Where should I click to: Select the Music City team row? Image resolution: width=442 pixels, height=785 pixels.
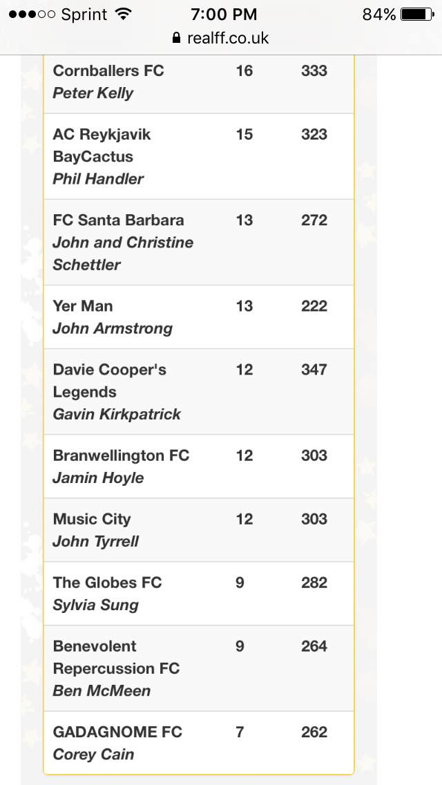pos(199,530)
